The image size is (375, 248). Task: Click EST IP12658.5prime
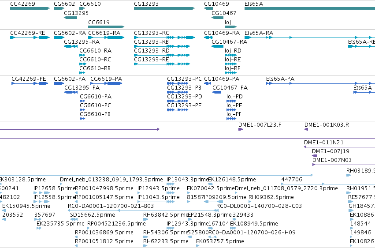[55, 188]
